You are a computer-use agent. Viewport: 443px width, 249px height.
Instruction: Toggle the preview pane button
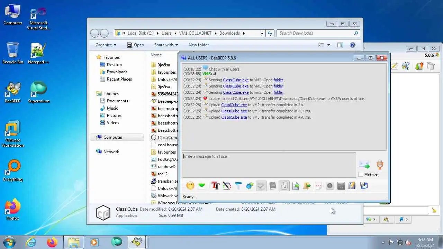(340, 45)
